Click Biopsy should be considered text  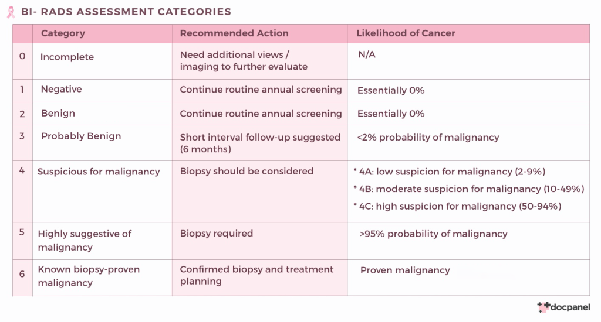[x=247, y=171]
